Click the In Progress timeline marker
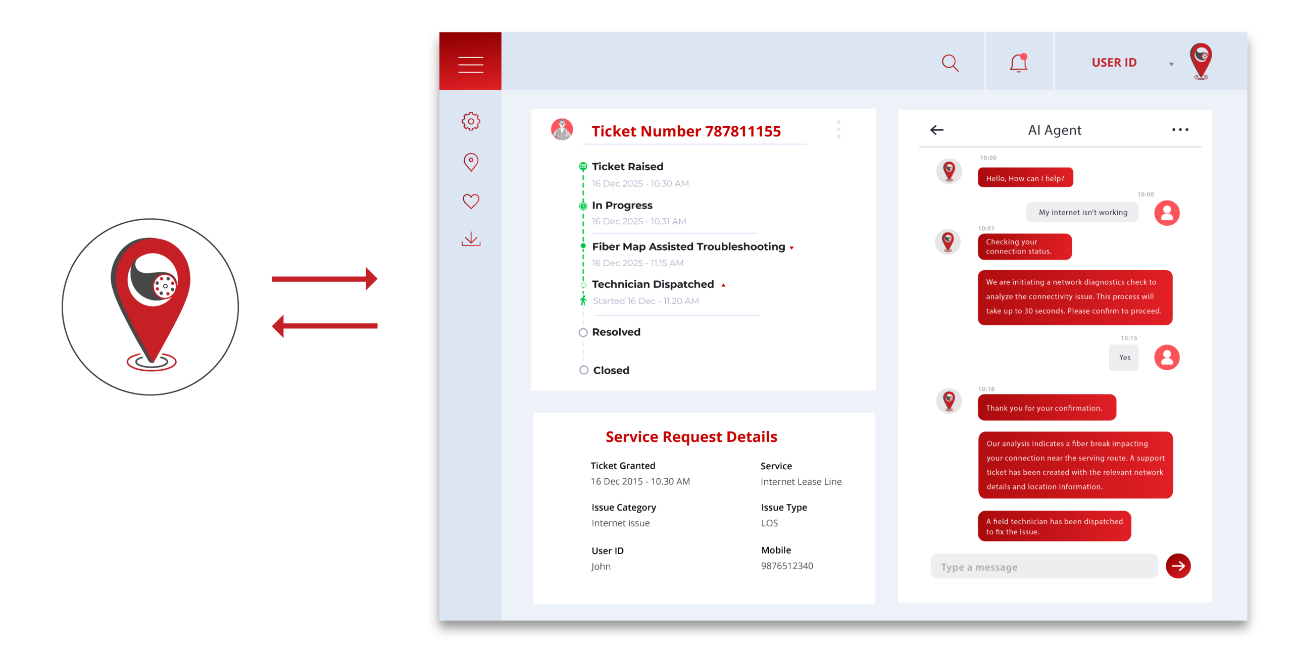Viewport: 1293px width, 653px height. click(x=583, y=206)
